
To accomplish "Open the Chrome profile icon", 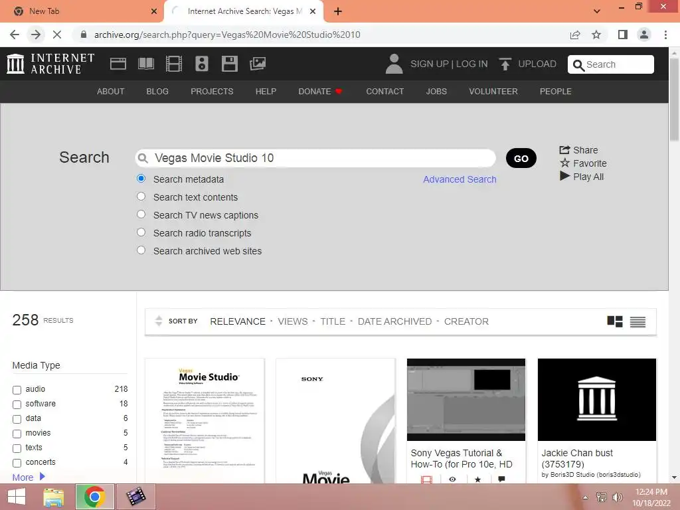I will 644,35.
